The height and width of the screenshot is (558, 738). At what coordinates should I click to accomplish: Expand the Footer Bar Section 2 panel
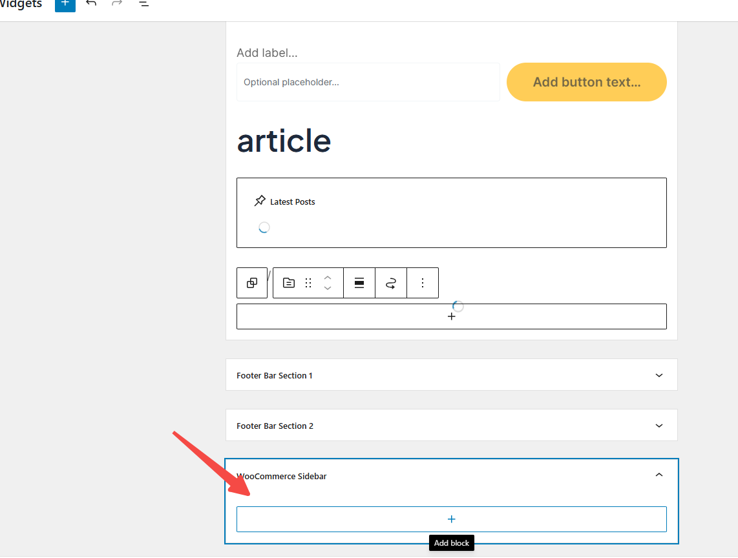click(x=451, y=425)
